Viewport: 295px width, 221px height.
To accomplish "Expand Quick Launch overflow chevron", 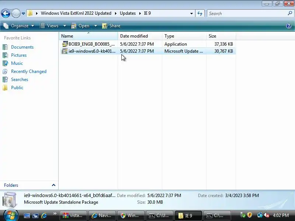I will tap(55, 214).
